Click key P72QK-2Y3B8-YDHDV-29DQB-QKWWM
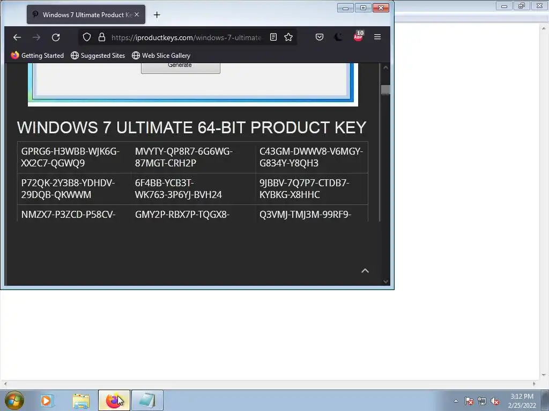 click(x=68, y=189)
